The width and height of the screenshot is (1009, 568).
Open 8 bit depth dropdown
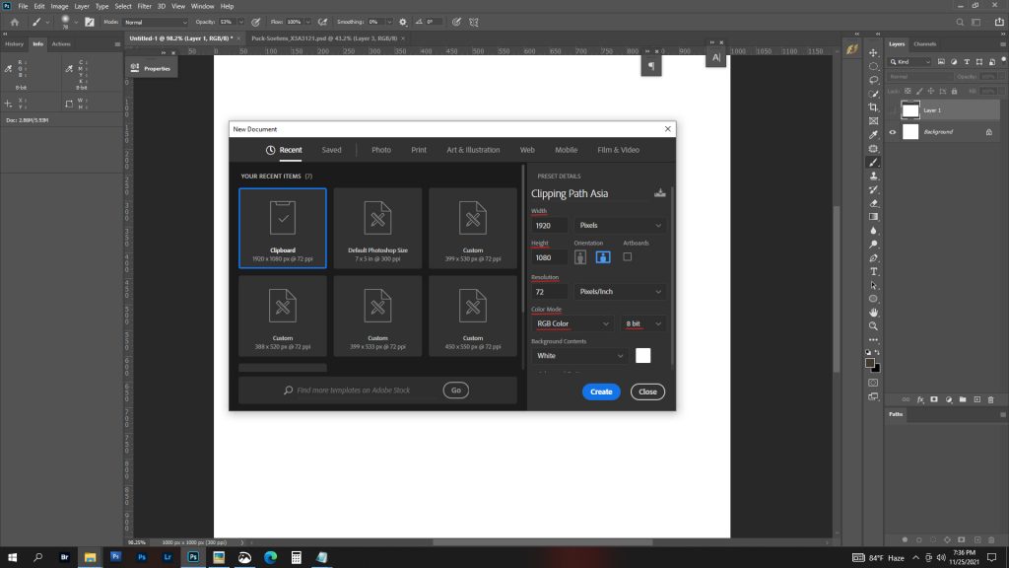642,323
